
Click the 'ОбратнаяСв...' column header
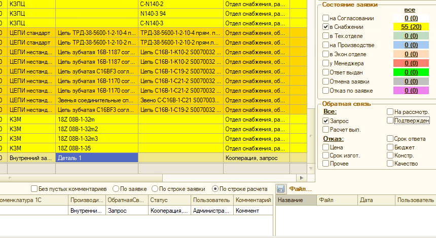pyautogui.click(x=127, y=200)
